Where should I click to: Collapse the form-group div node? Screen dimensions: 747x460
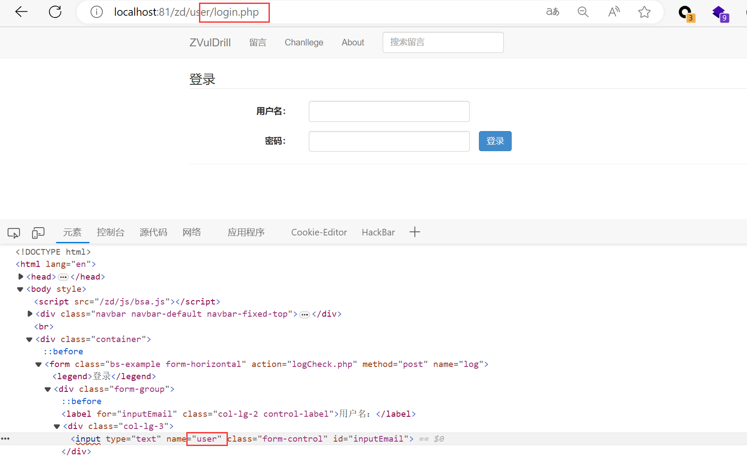[48, 389]
